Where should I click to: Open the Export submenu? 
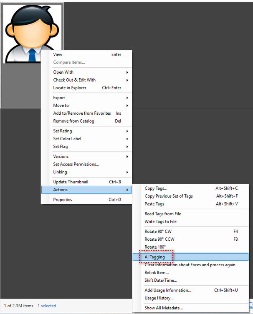point(59,98)
